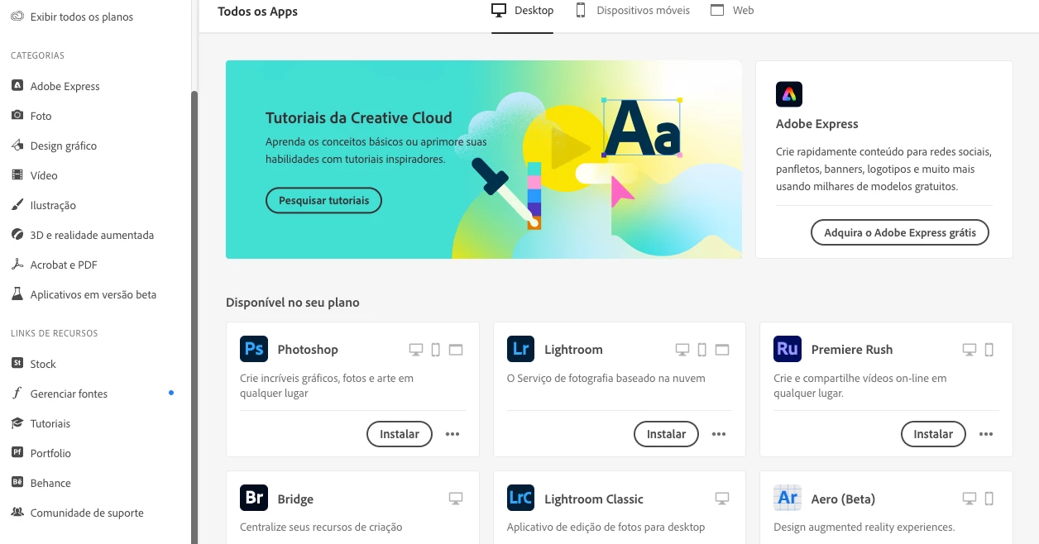Install Photoshop with the Instalar button
Image resolution: width=1039 pixels, height=544 pixels.
(400, 434)
